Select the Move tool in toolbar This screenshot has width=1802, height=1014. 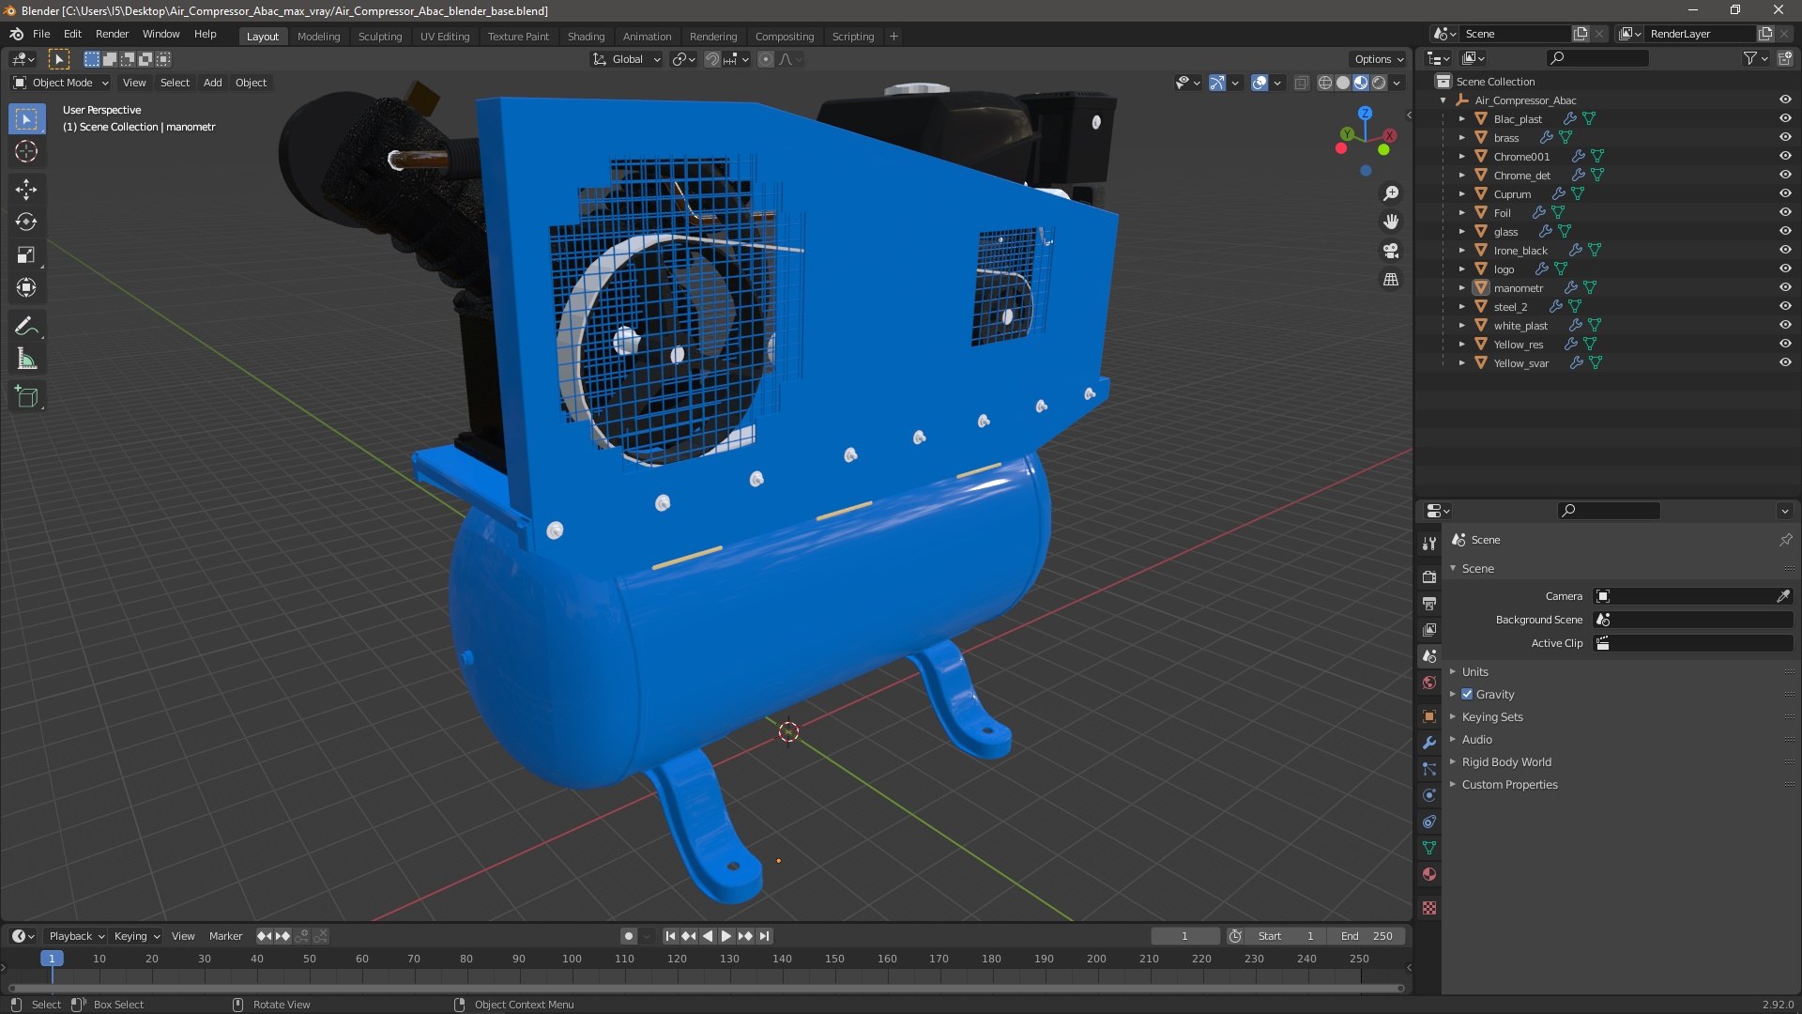tap(26, 190)
